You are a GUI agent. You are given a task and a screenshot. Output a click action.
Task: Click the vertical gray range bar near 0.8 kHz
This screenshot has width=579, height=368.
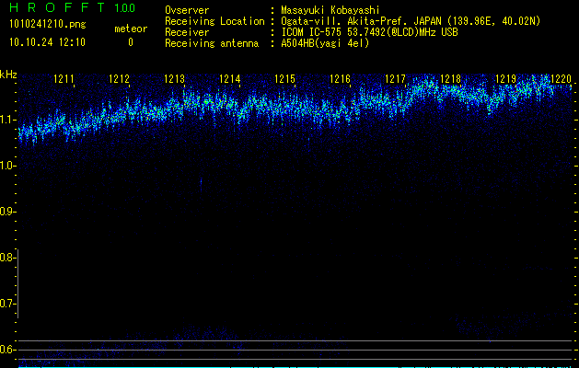(17, 283)
